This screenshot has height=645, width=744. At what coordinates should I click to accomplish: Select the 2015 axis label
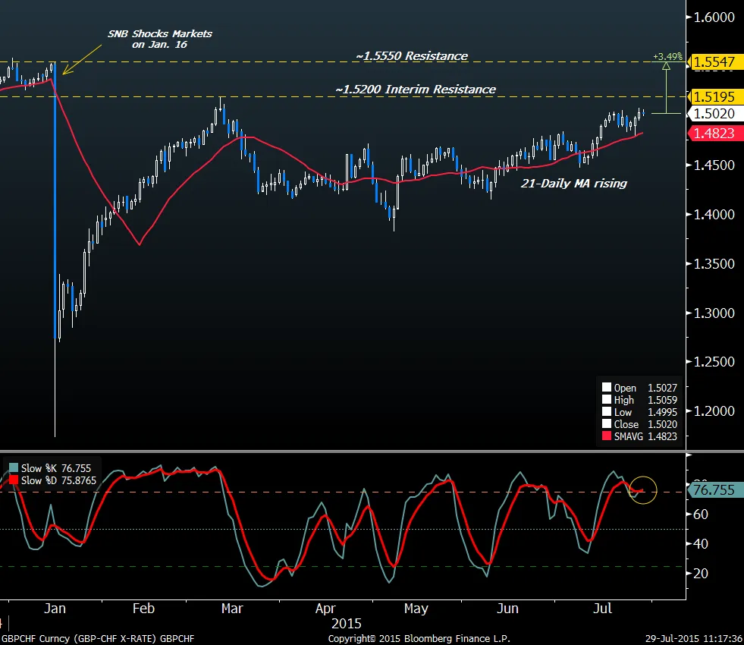(x=345, y=624)
